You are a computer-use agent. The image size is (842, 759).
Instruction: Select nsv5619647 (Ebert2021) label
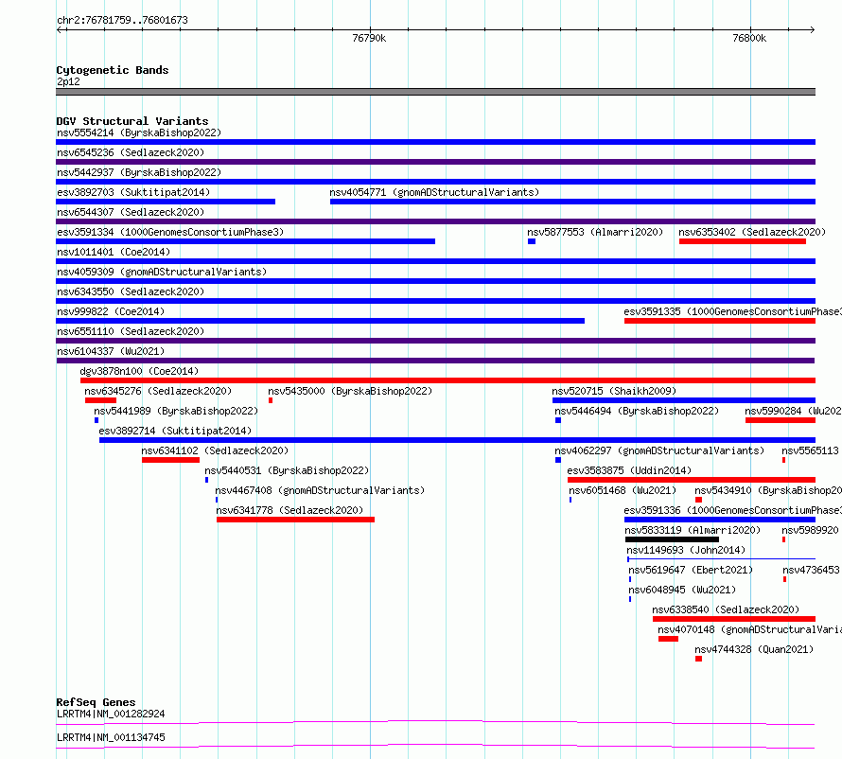click(691, 570)
